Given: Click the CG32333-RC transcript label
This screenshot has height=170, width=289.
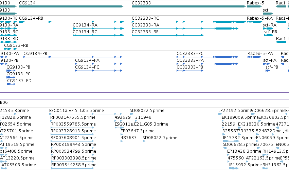Looking at the screenshot, I should [145, 18].
